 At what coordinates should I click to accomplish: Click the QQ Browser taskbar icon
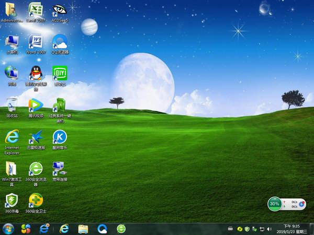[x=102, y=229]
